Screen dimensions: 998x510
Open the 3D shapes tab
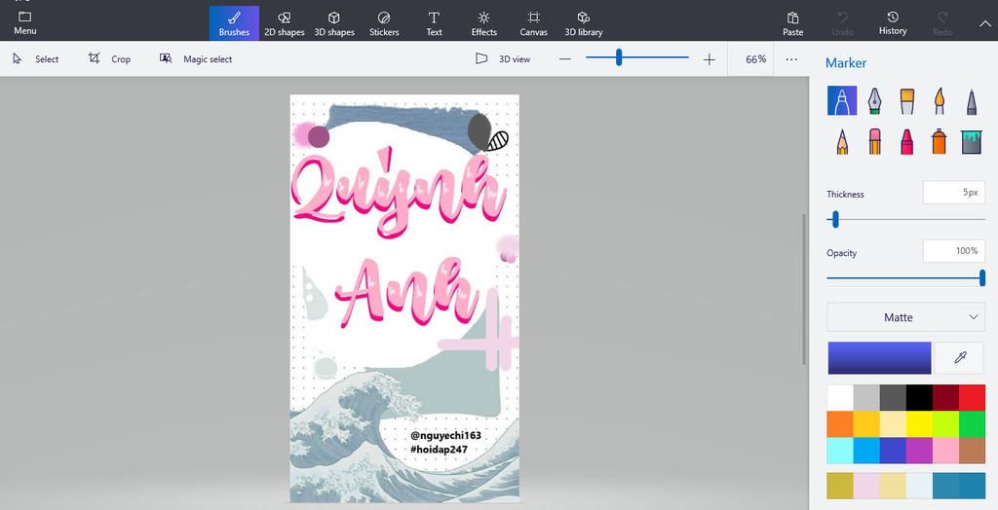click(334, 23)
